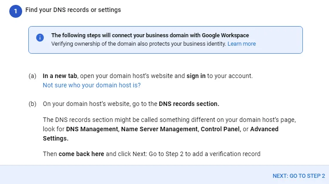Click the "come back here" bold text
This screenshot has height=184, width=329.
coord(81,154)
